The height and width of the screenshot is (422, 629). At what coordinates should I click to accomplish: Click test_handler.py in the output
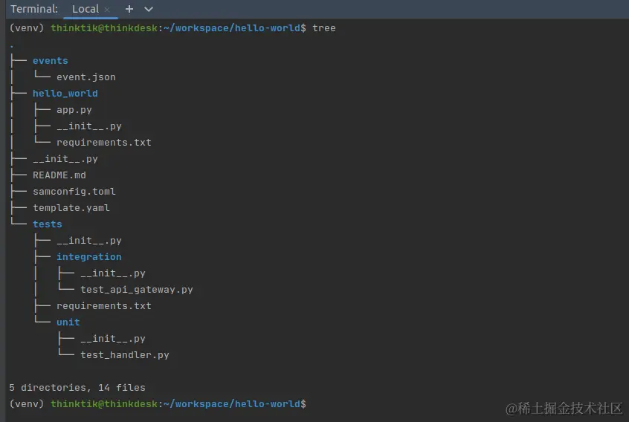[124, 355]
